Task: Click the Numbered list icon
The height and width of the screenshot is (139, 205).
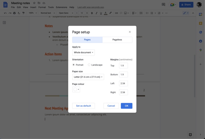Action: [159, 13]
